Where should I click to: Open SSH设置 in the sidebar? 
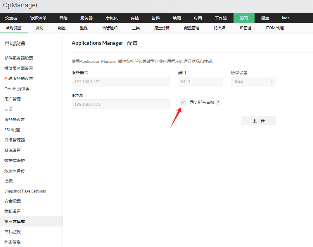point(12,130)
